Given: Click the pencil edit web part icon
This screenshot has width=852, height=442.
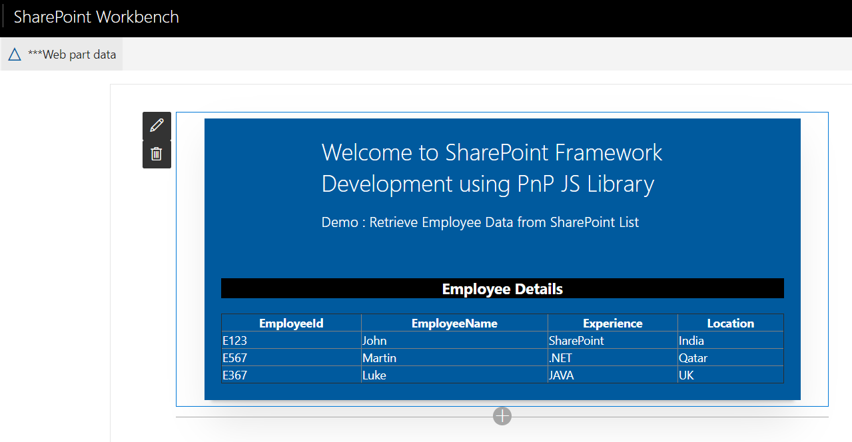Looking at the screenshot, I should 157,126.
